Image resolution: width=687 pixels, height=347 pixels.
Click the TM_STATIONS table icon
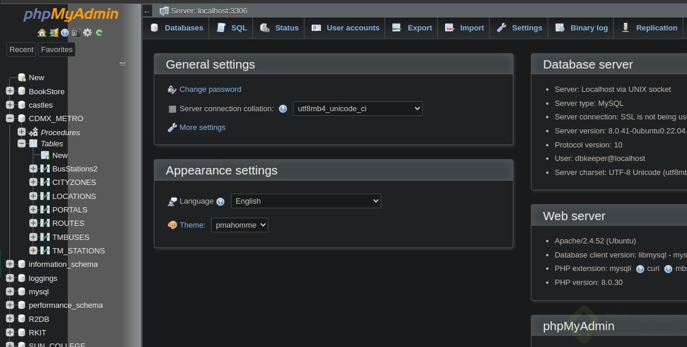[44, 250]
